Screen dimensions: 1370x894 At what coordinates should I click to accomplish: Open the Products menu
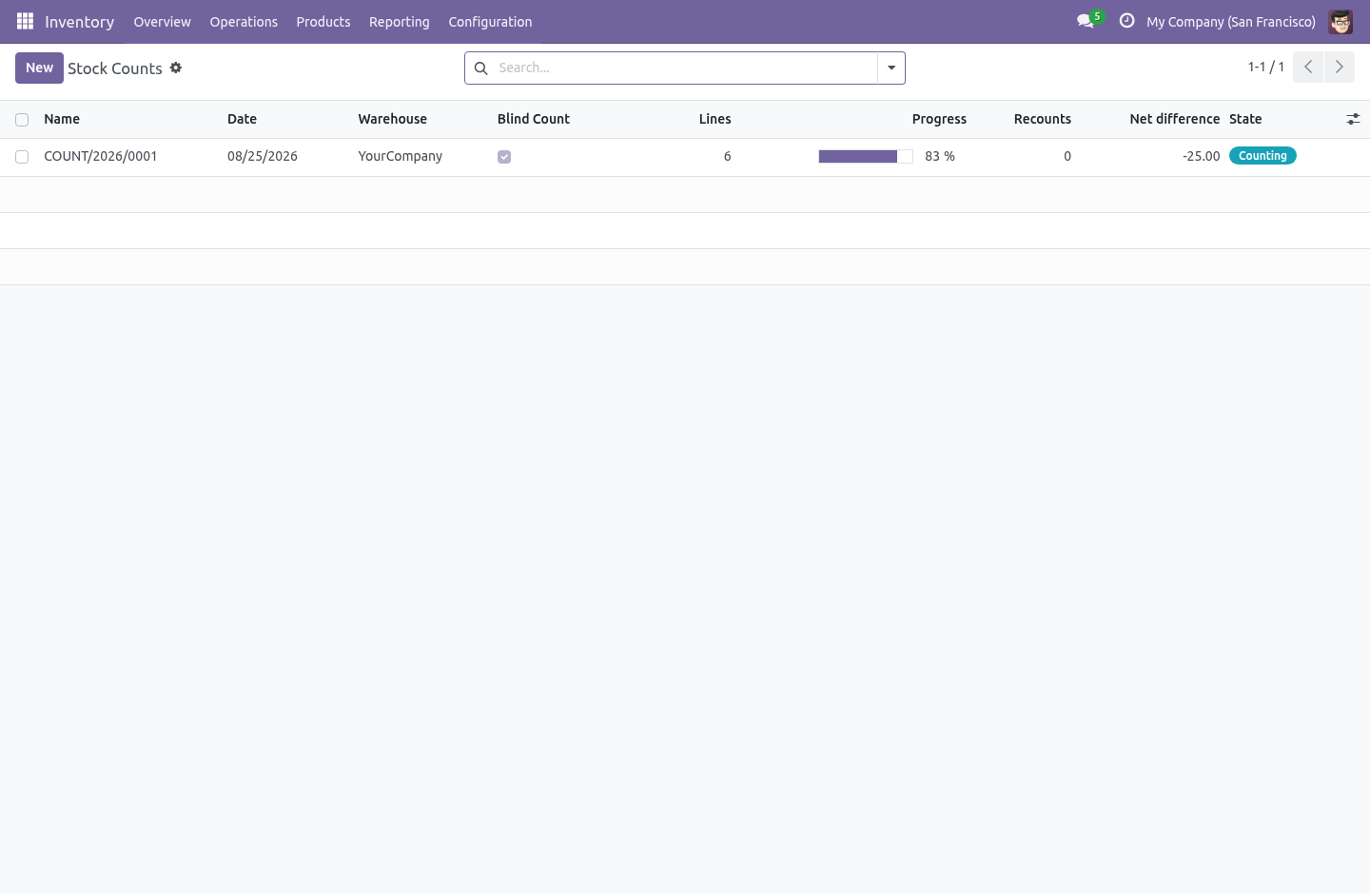click(x=323, y=21)
